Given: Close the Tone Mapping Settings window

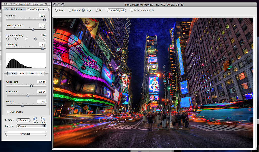Looking at the screenshot, I should (4, 4).
